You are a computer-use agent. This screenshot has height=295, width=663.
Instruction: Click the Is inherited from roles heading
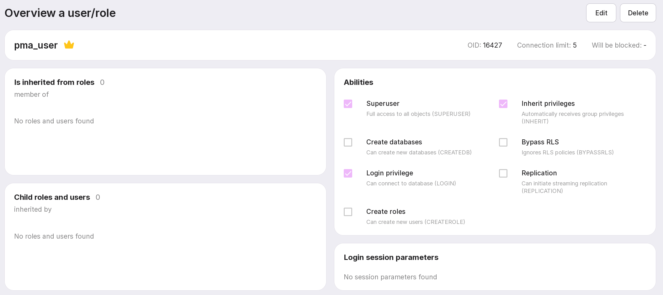pyautogui.click(x=54, y=82)
